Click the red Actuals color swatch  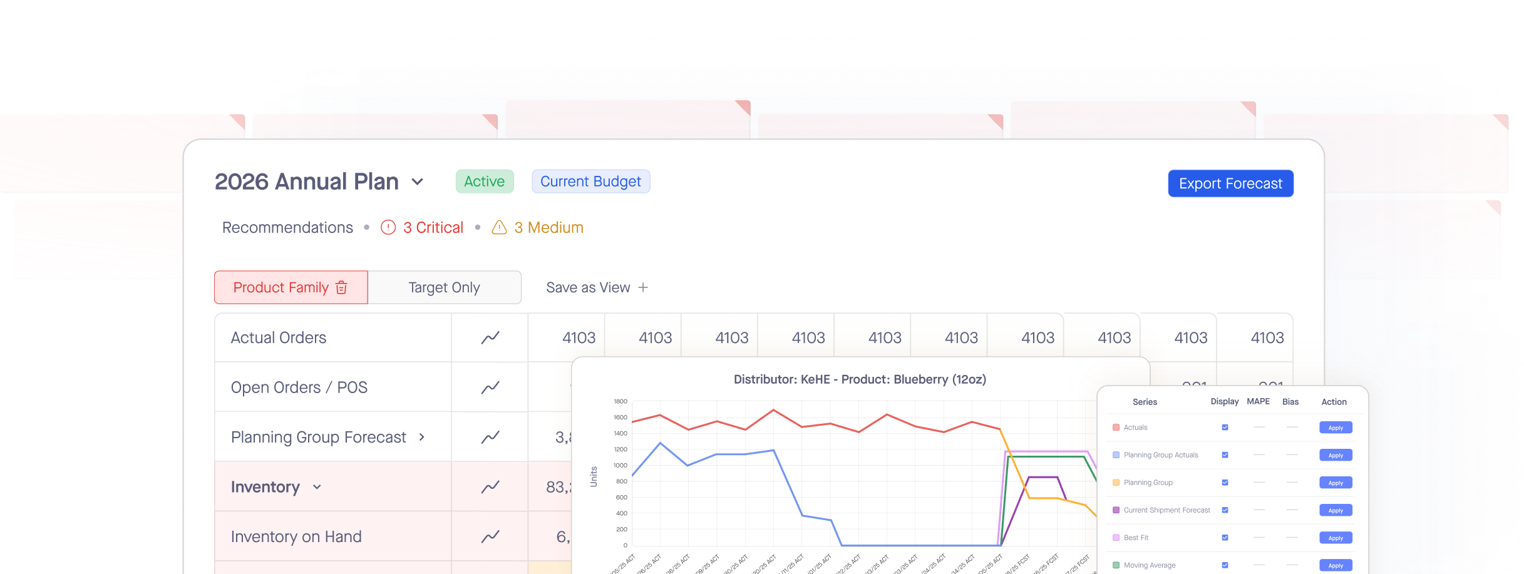point(1116,428)
